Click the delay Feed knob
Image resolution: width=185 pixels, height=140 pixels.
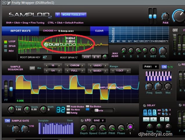150,126
